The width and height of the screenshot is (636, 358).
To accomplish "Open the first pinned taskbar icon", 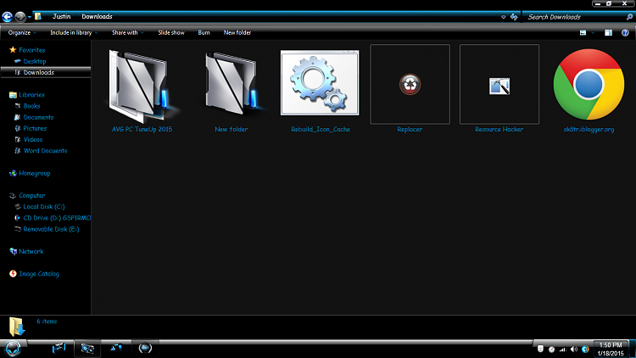I will (59, 349).
